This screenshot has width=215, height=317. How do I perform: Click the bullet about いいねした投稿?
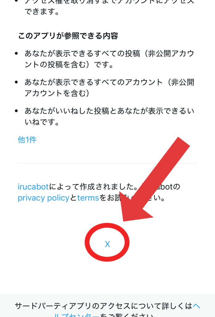tap(109, 116)
